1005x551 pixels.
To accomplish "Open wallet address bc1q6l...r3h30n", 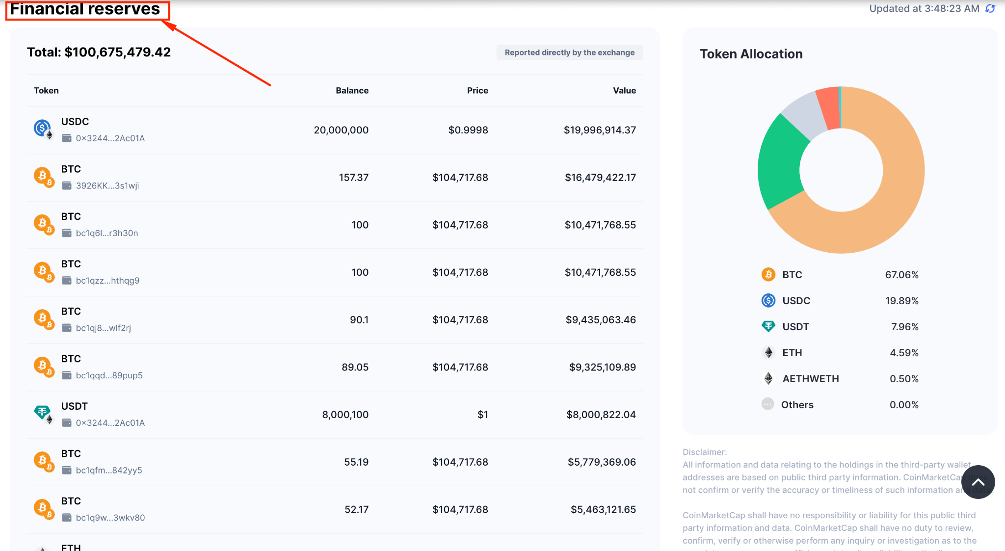I will click(106, 233).
